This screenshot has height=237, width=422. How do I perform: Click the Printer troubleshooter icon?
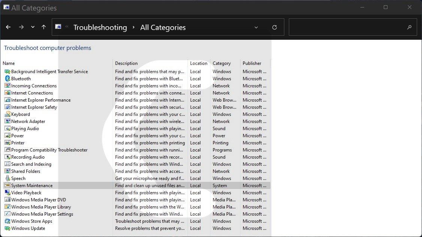click(8, 143)
